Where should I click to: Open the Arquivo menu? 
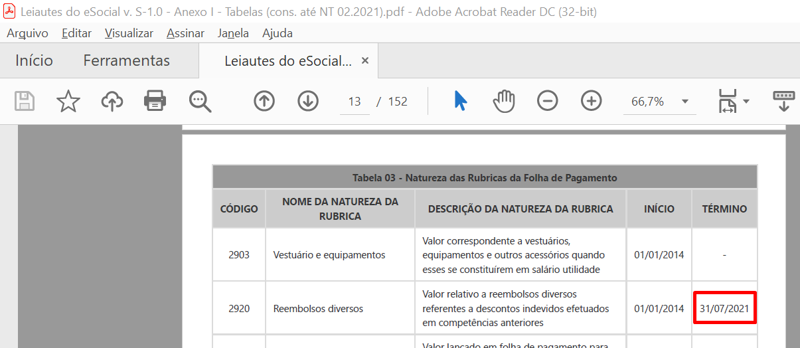coord(27,33)
